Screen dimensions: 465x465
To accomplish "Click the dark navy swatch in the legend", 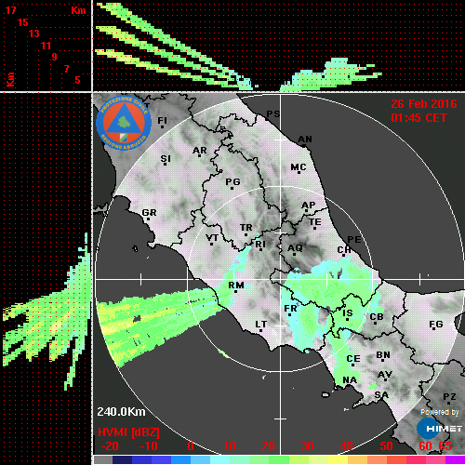I will 122,459.
